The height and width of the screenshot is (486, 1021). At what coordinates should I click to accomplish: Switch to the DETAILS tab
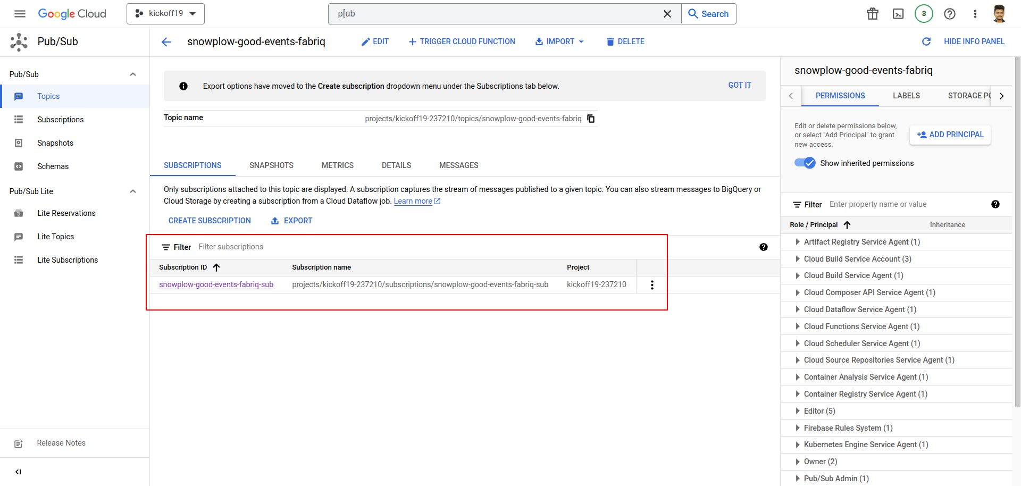point(396,165)
